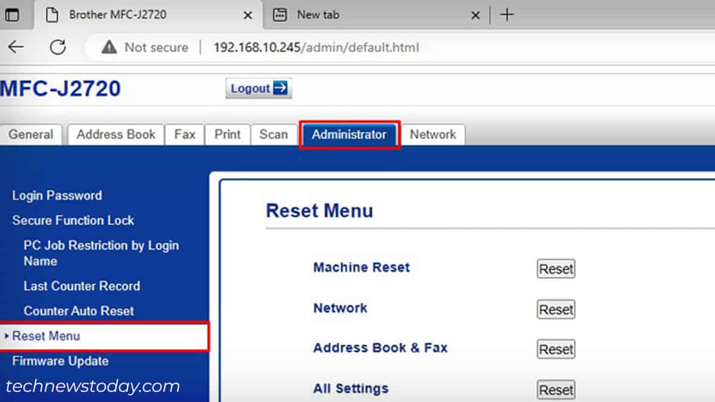Switch to the Print tab
The image size is (715, 402).
click(x=228, y=135)
